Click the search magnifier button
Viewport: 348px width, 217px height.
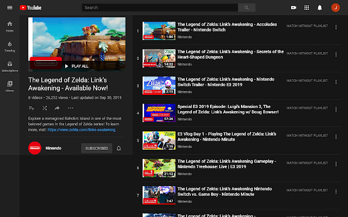pyautogui.click(x=246, y=8)
